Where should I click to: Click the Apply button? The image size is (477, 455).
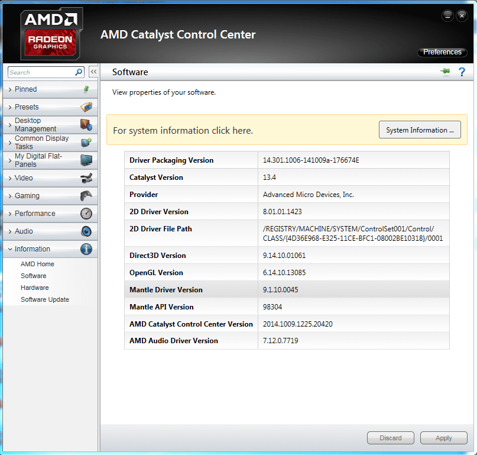443,438
